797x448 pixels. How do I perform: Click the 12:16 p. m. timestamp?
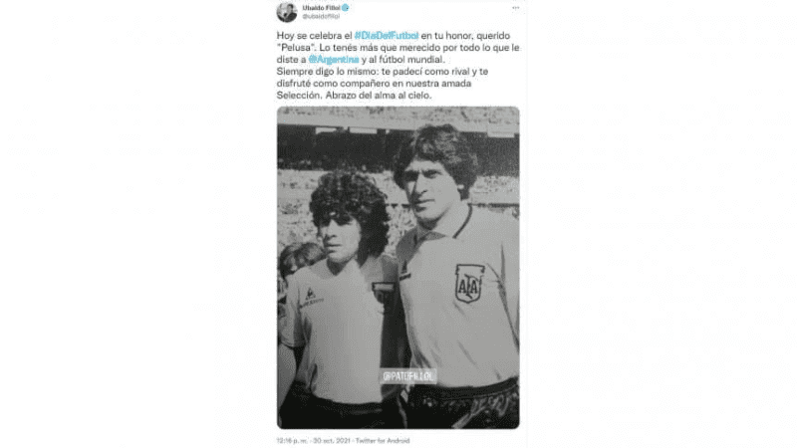293,440
